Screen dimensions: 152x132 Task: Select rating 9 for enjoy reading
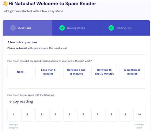[x=125, y=115]
